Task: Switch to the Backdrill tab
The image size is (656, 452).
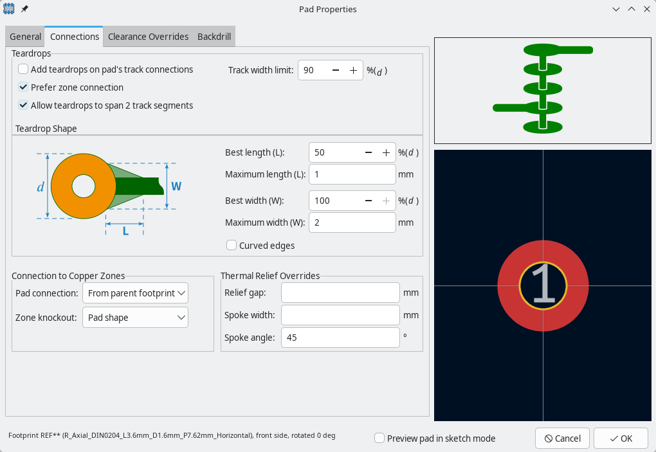Action: (215, 37)
